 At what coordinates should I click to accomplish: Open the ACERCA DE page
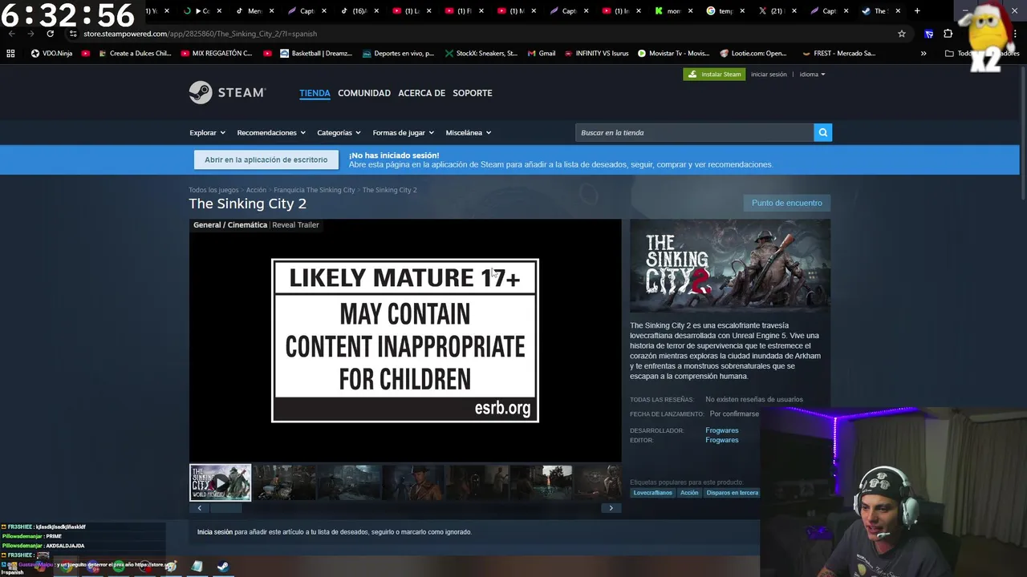click(x=421, y=93)
